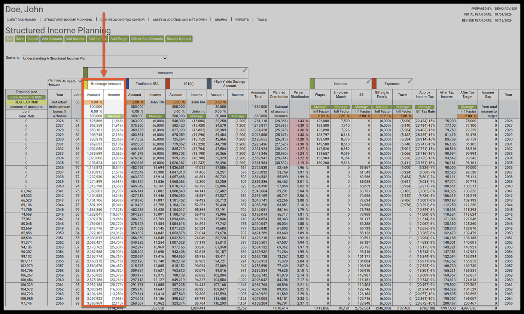Manage the High Yields Savings income
The width and height of the screenshot is (524, 314).
point(238,116)
